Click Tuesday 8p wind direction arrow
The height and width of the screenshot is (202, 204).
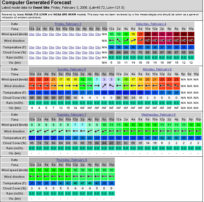point(104,131)
